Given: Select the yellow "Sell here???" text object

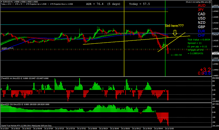Looking at the screenshot, I should coord(174,26).
